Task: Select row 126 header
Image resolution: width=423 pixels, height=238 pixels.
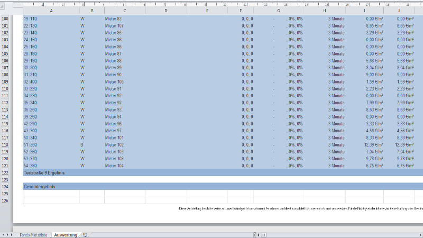Action: click(5, 201)
